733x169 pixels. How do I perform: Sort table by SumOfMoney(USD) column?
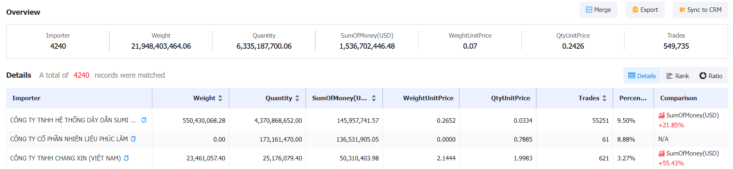coord(373,98)
